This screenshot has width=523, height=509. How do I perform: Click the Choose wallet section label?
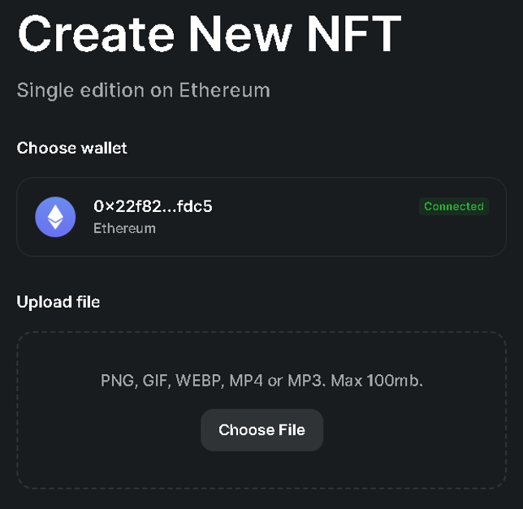71,148
